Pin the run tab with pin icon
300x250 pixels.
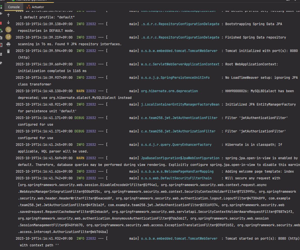tap(1, 63)
